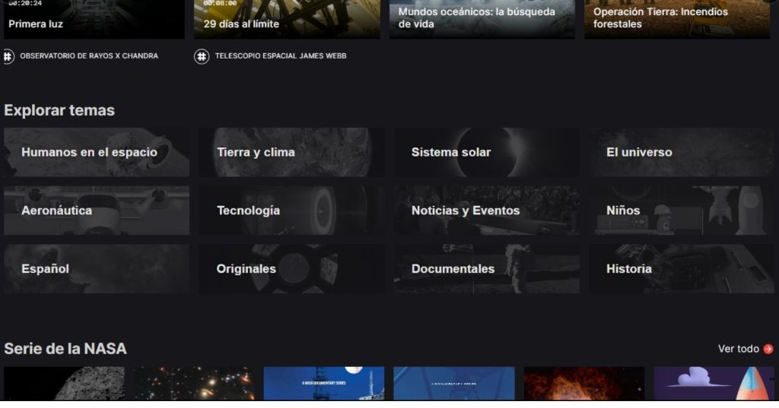Open Operación Tierra: Incendios forestales video
Viewport: 779px width, 408px height.
(x=677, y=19)
